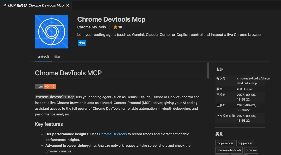This screenshot has width=281, height=155.
Task: Click the chrome-devtools-mcp inline code text
Action: pos(55,97)
